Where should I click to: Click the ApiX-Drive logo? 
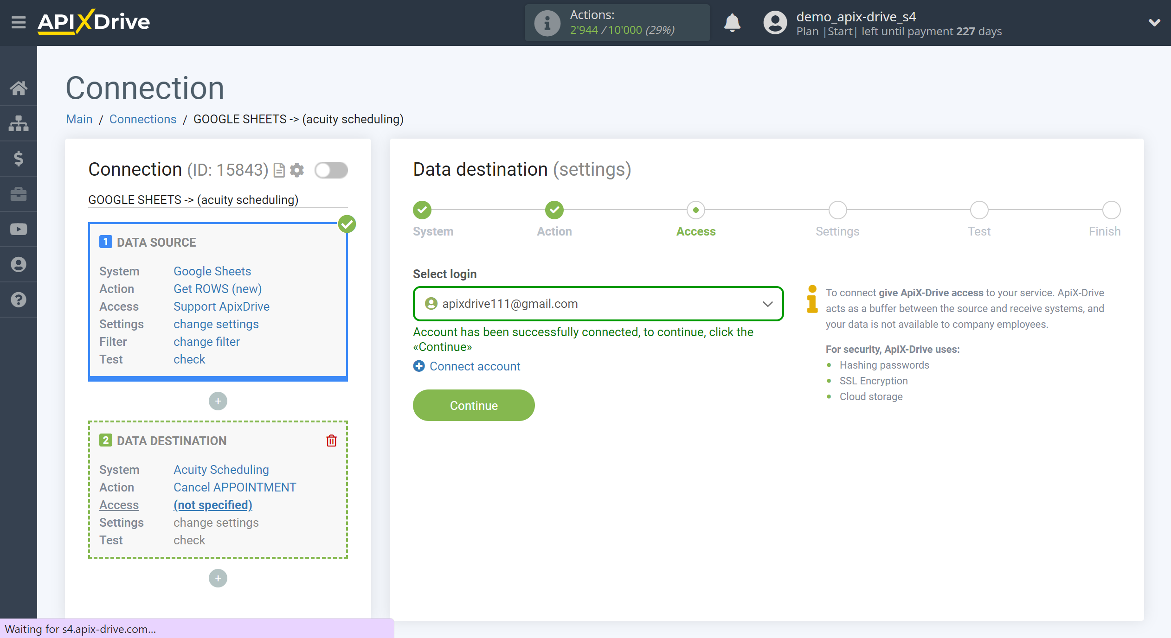point(94,22)
